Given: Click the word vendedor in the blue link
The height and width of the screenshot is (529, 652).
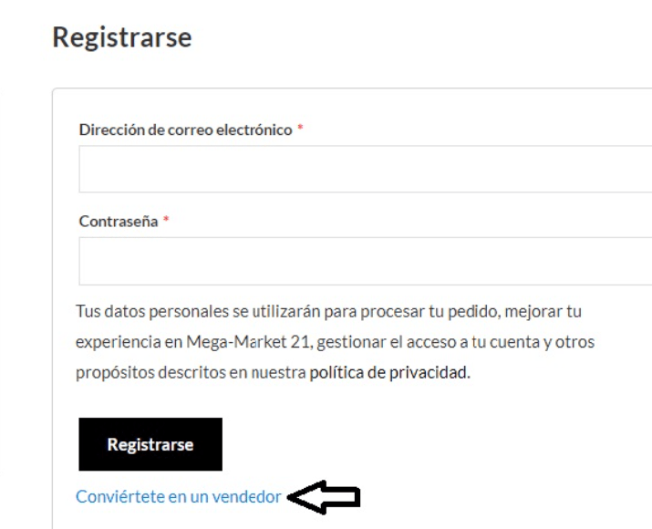Looking at the screenshot, I should point(246,496).
